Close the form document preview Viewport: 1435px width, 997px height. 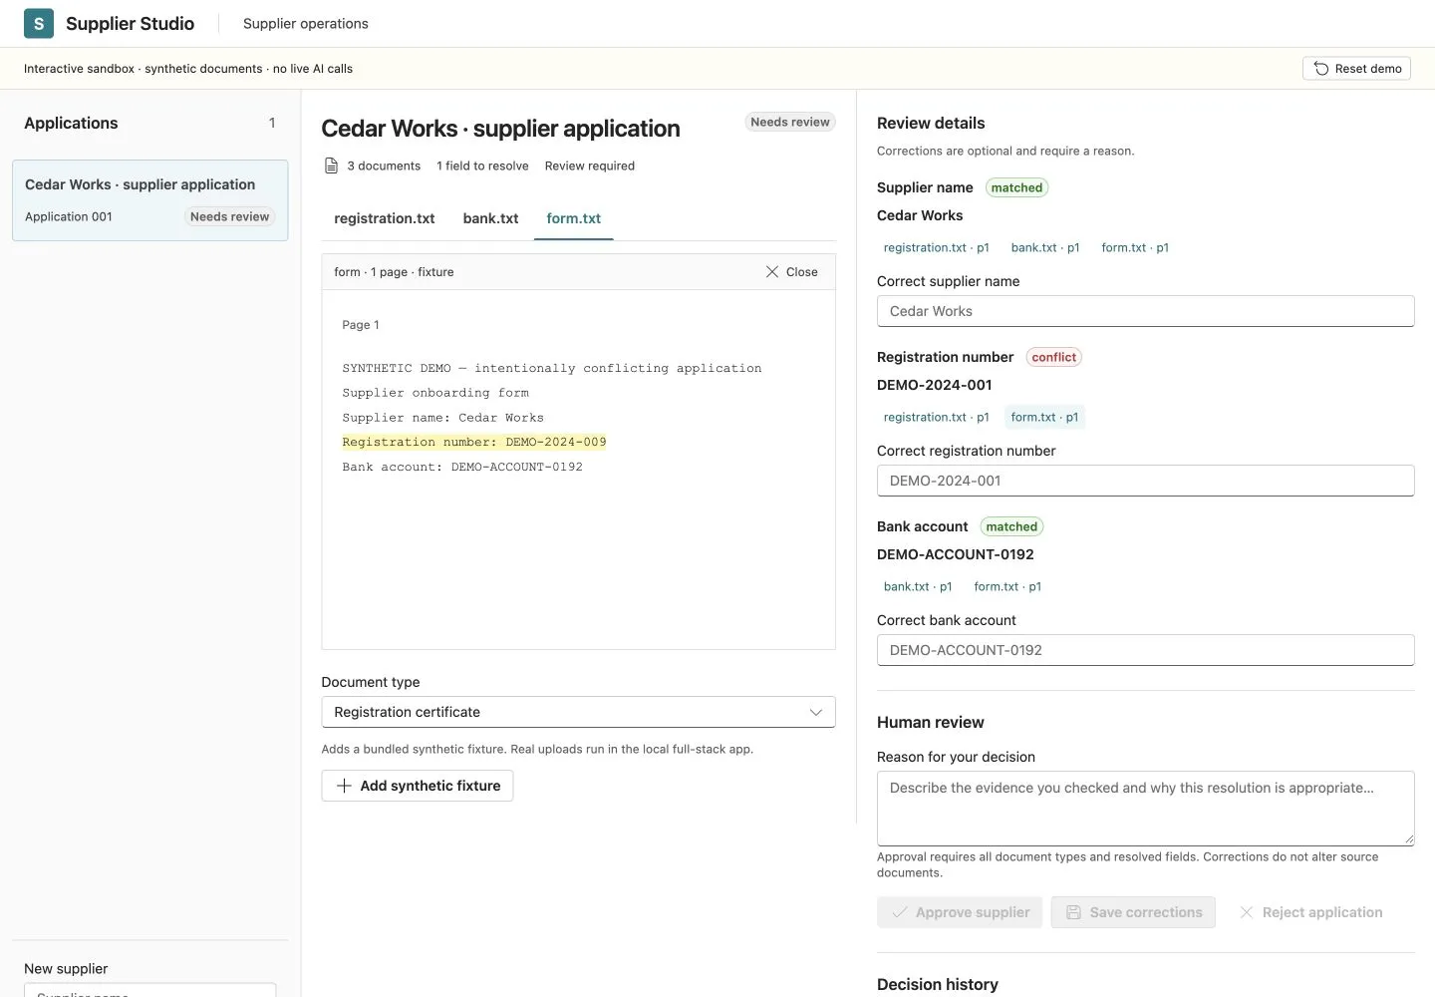click(792, 272)
